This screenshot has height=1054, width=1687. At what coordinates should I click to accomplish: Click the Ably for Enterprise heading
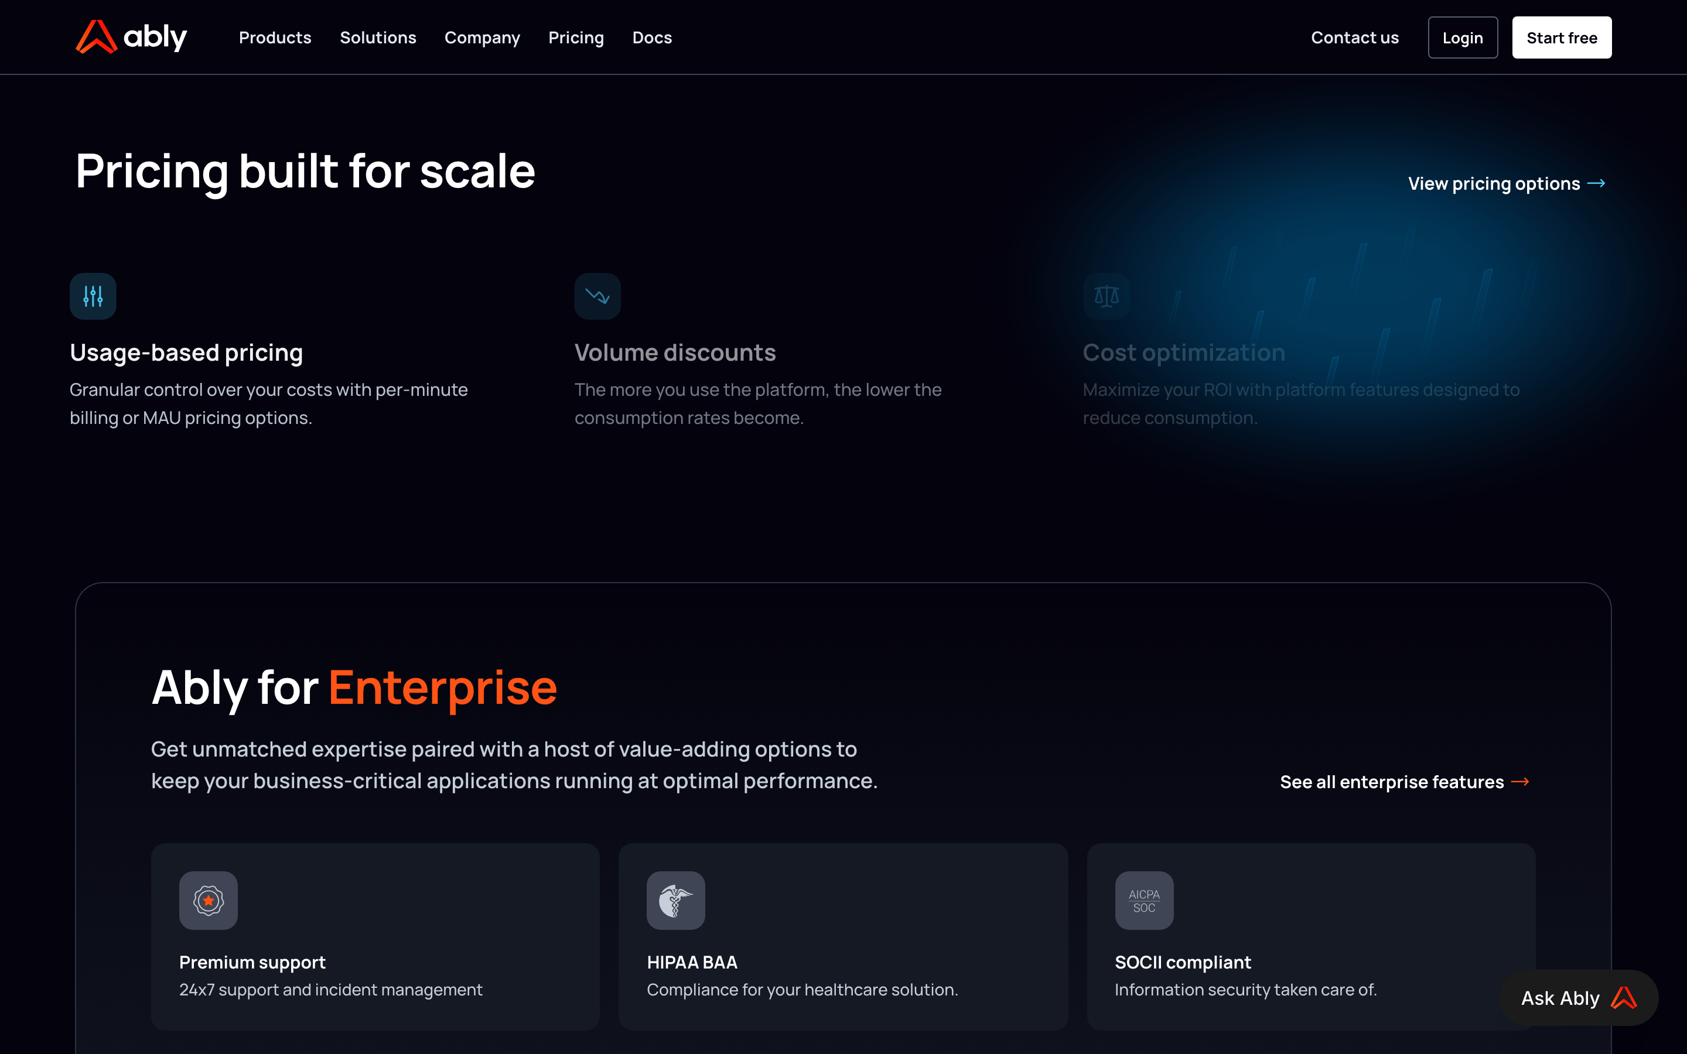[x=354, y=688]
